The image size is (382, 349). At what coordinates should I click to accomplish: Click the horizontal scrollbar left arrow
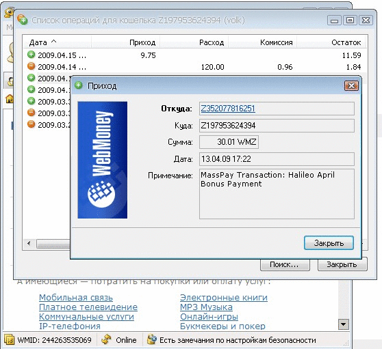pos(29,244)
